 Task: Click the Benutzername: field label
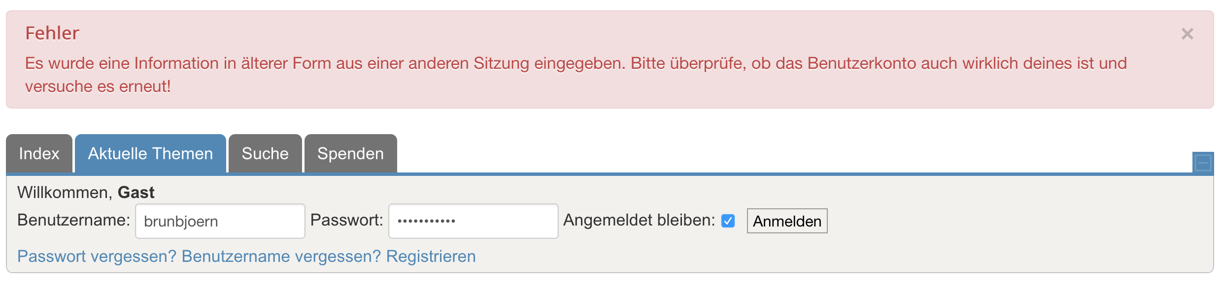click(73, 220)
